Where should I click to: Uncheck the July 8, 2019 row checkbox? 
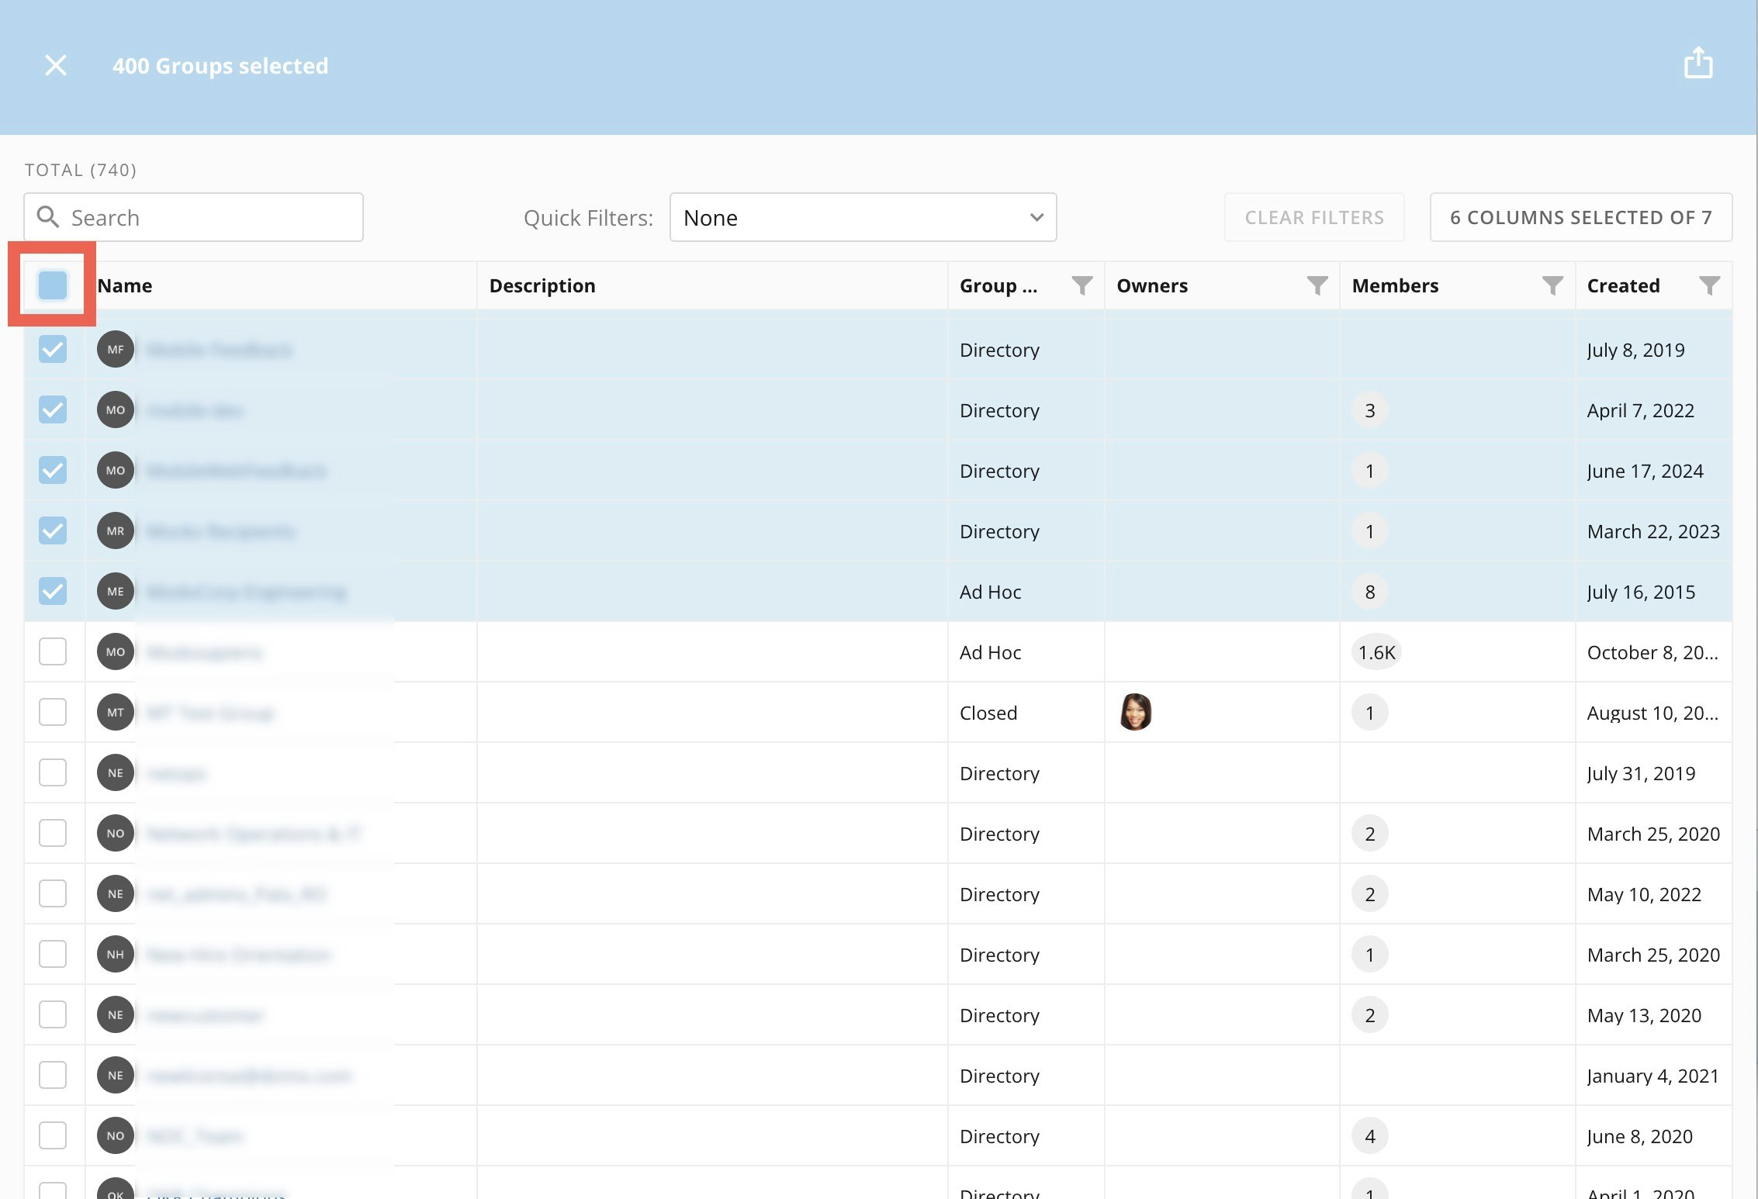point(53,349)
